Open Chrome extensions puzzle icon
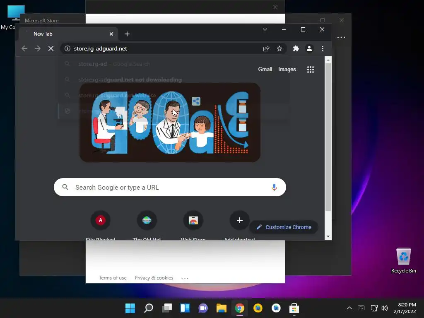The width and height of the screenshot is (424, 318). point(296,49)
